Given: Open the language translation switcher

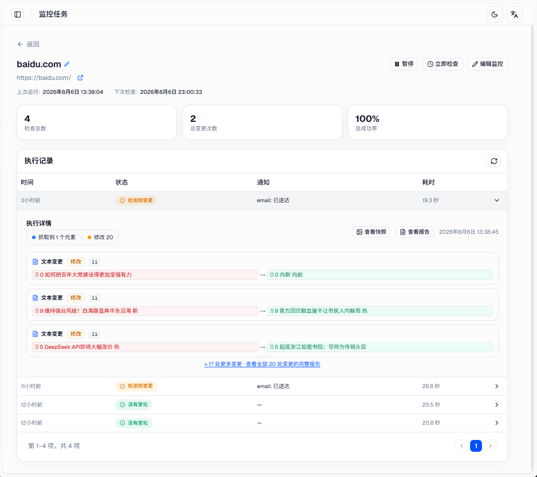Looking at the screenshot, I should point(514,14).
